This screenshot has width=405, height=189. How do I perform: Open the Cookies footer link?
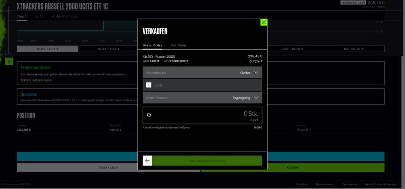click(x=302, y=185)
